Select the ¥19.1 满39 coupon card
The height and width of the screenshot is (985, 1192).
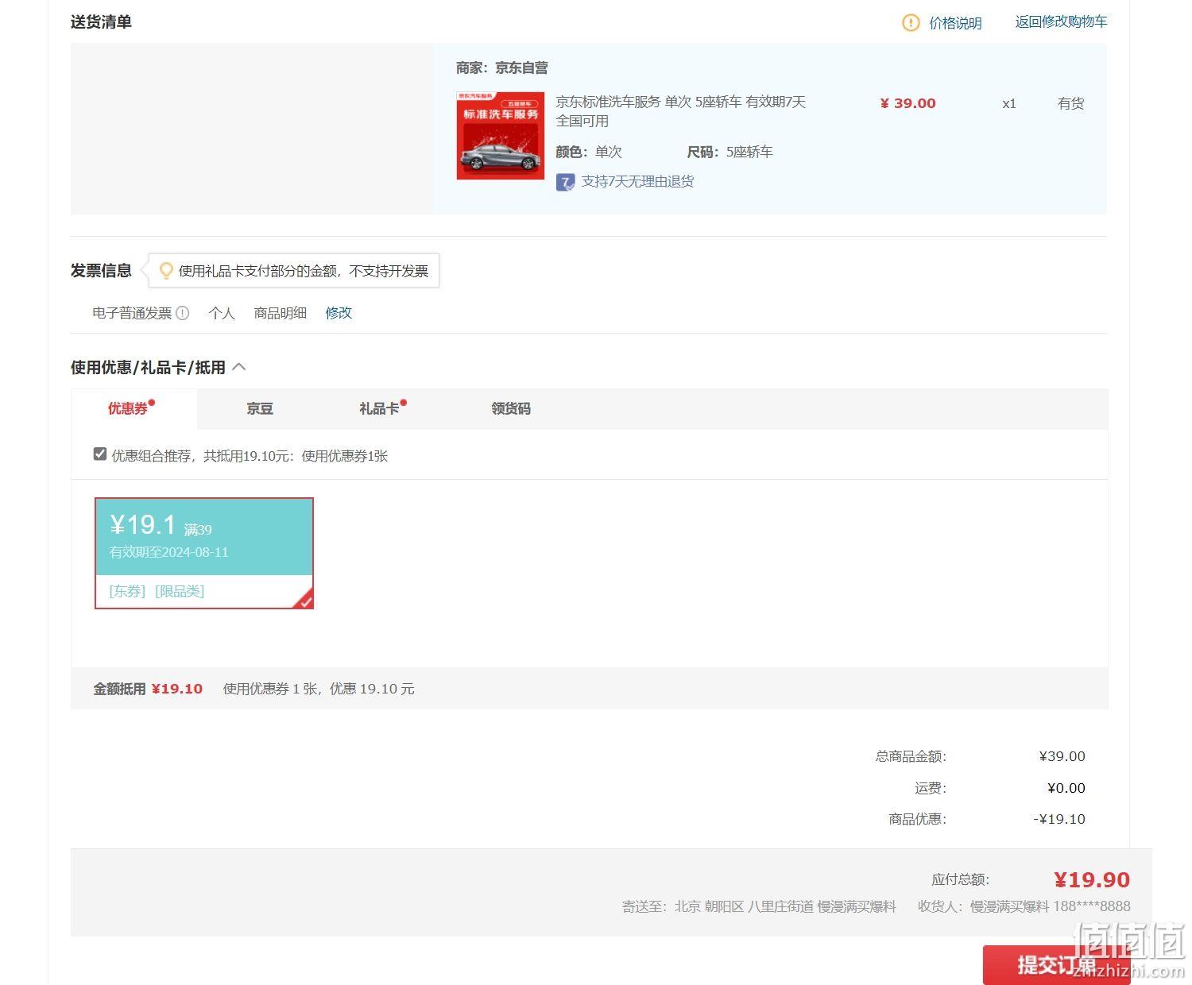click(x=204, y=554)
